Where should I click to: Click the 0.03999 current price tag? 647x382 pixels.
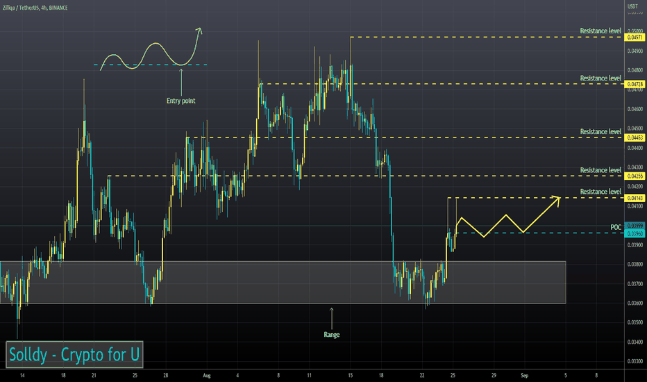[x=635, y=226]
